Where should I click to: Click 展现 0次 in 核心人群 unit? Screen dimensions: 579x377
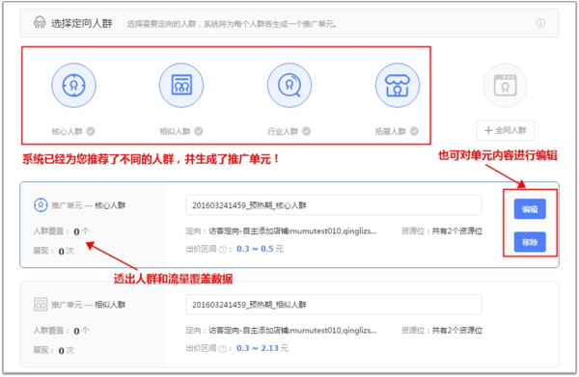pyautogui.click(x=53, y=252)
